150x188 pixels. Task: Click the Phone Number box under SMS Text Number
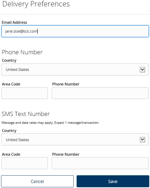100,163
